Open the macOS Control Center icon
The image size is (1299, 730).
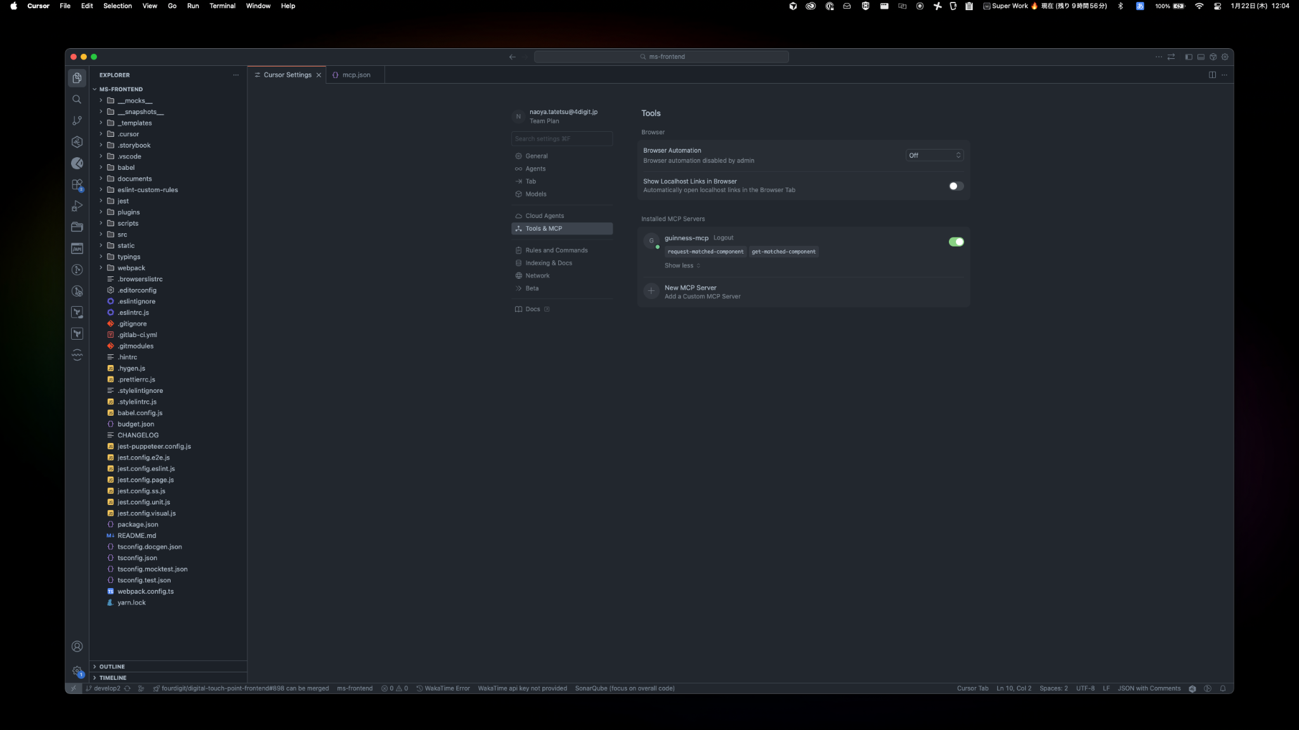pyautogui.click(x=1217, y=6)
